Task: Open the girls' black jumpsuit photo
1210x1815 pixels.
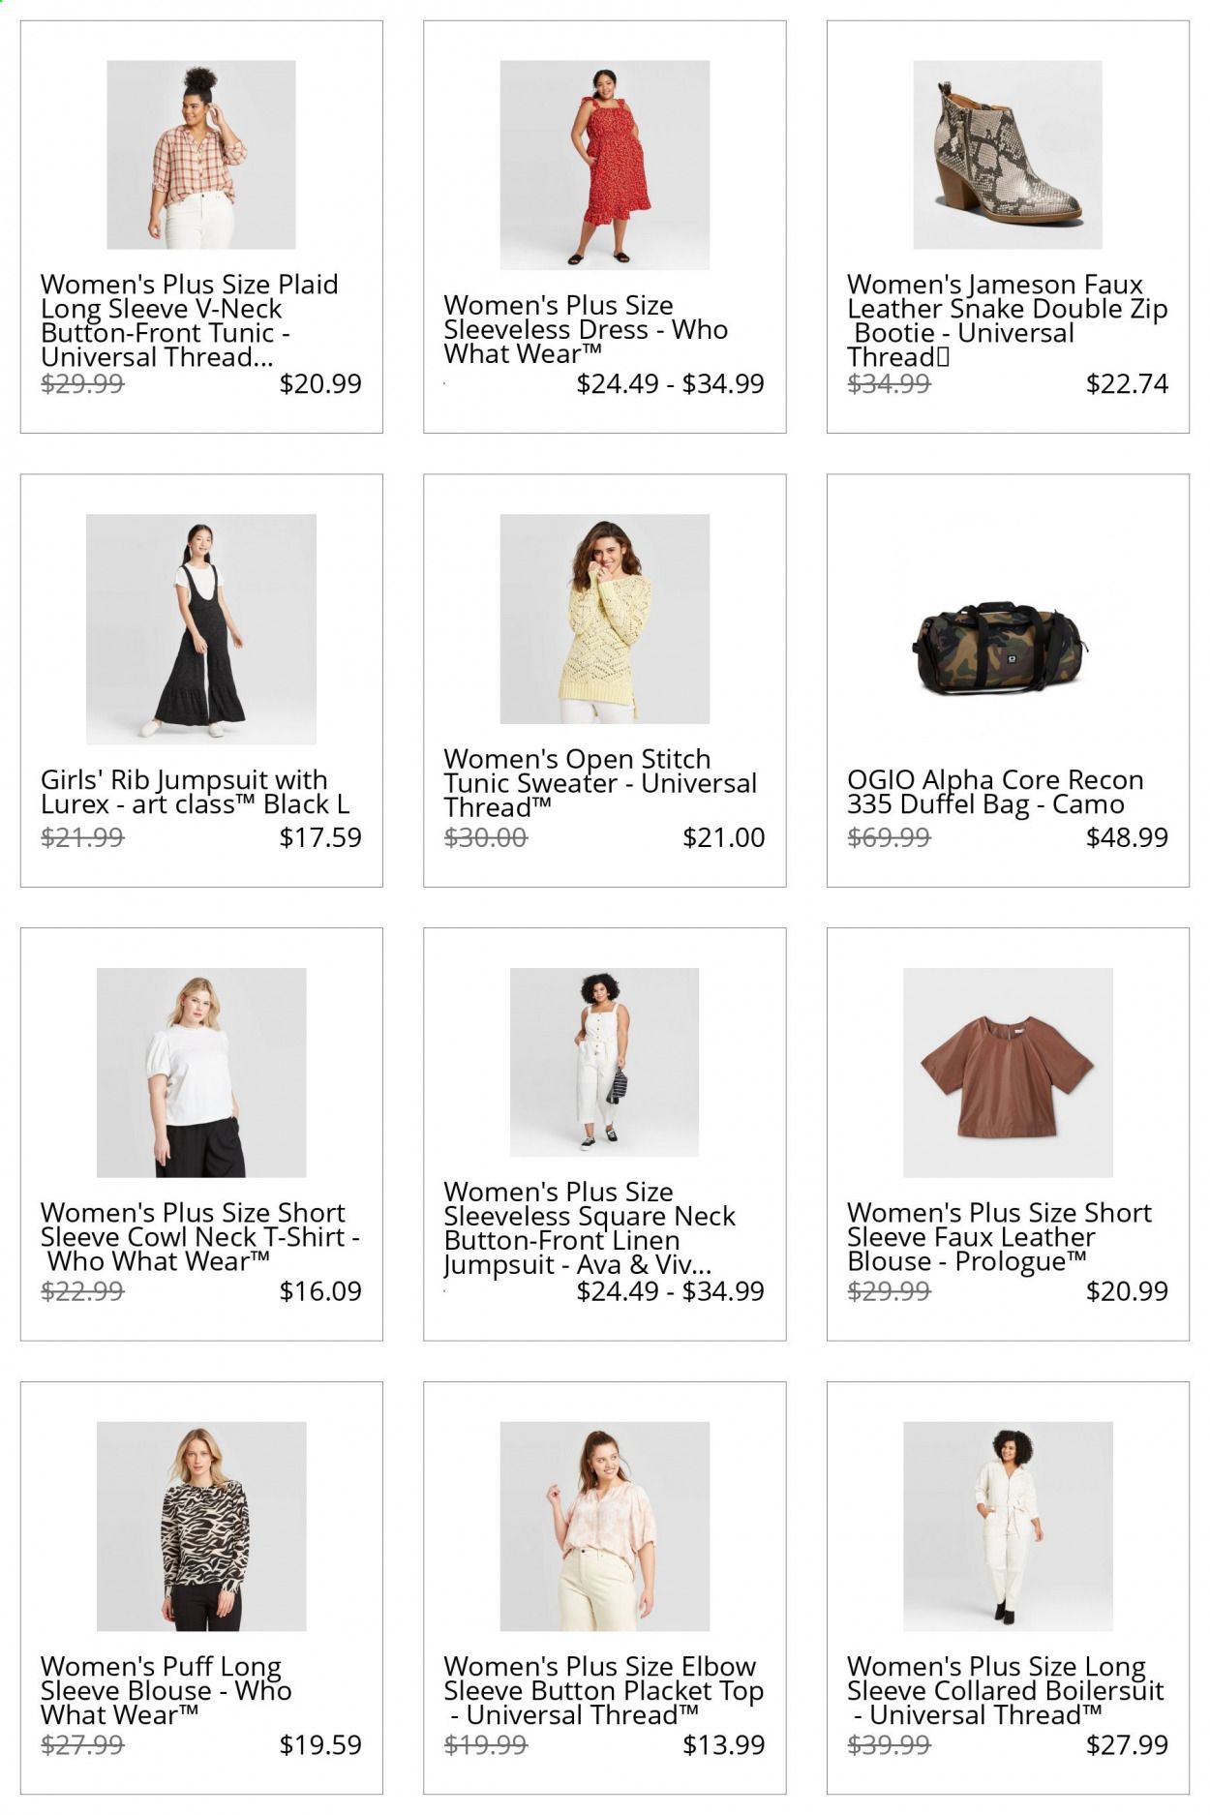Action: (x=200, y=628)
